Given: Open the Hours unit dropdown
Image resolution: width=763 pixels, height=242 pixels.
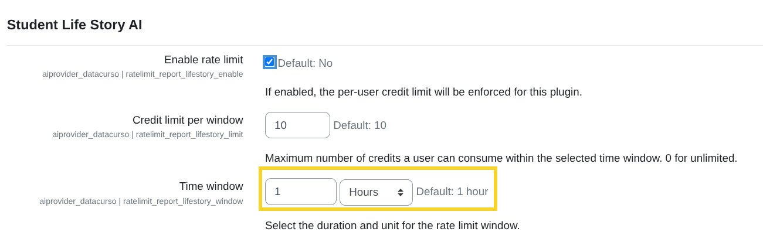Looking at the screenshot, I should (x=375, y=192).
